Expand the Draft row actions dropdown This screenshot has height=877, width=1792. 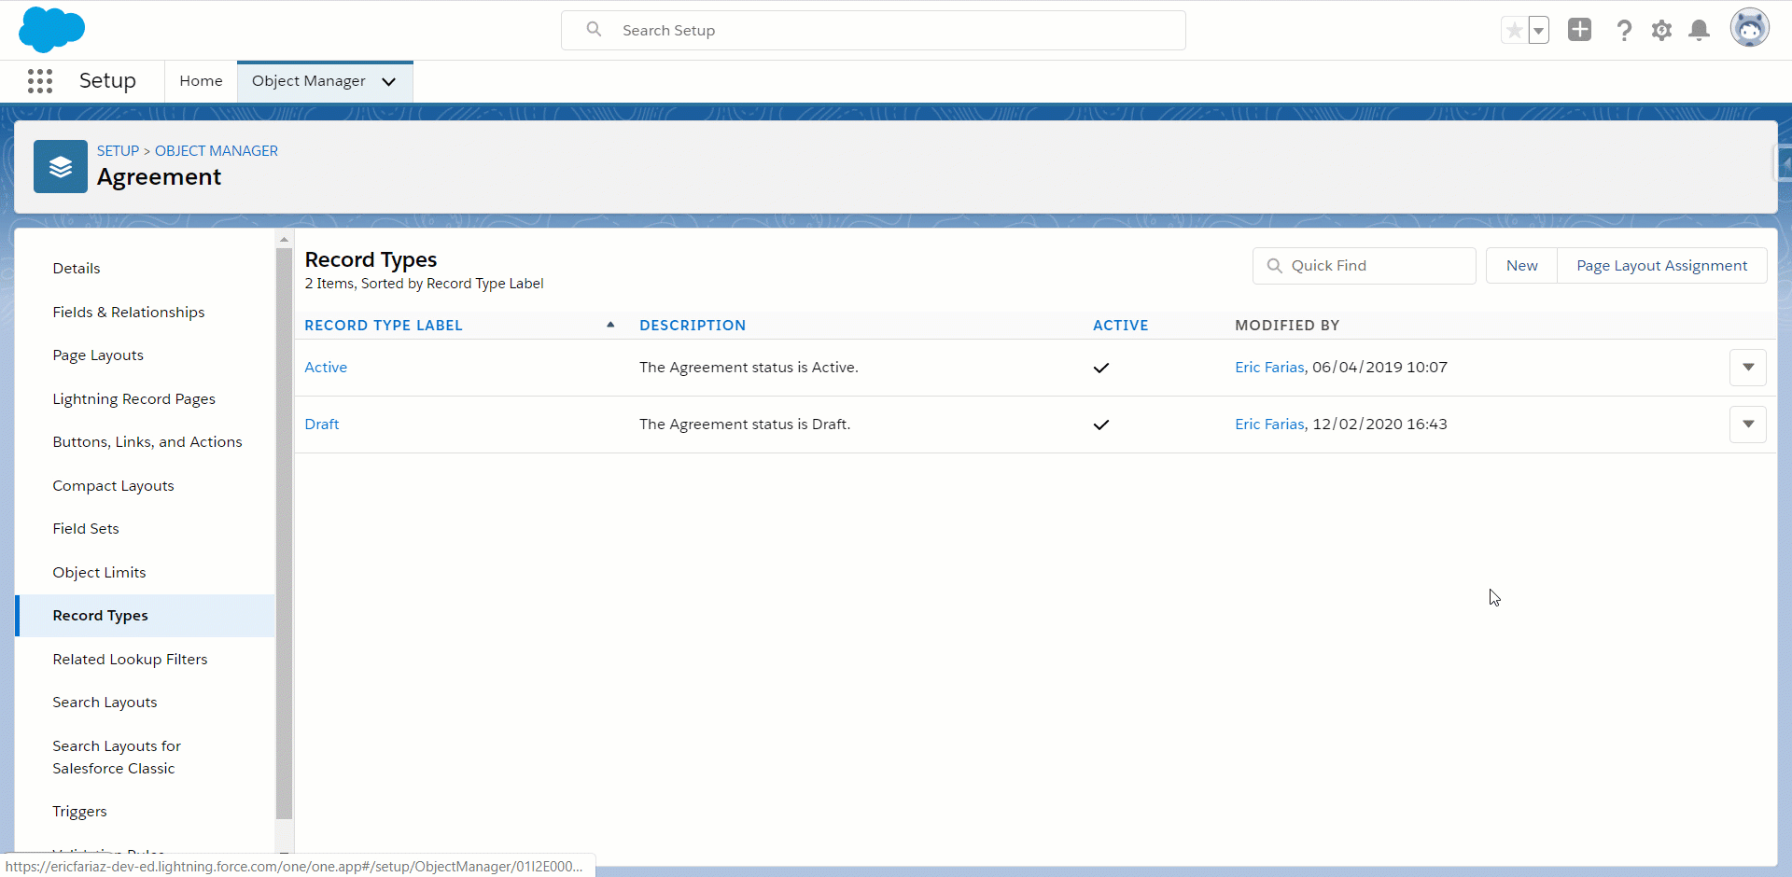(1747, 425)
